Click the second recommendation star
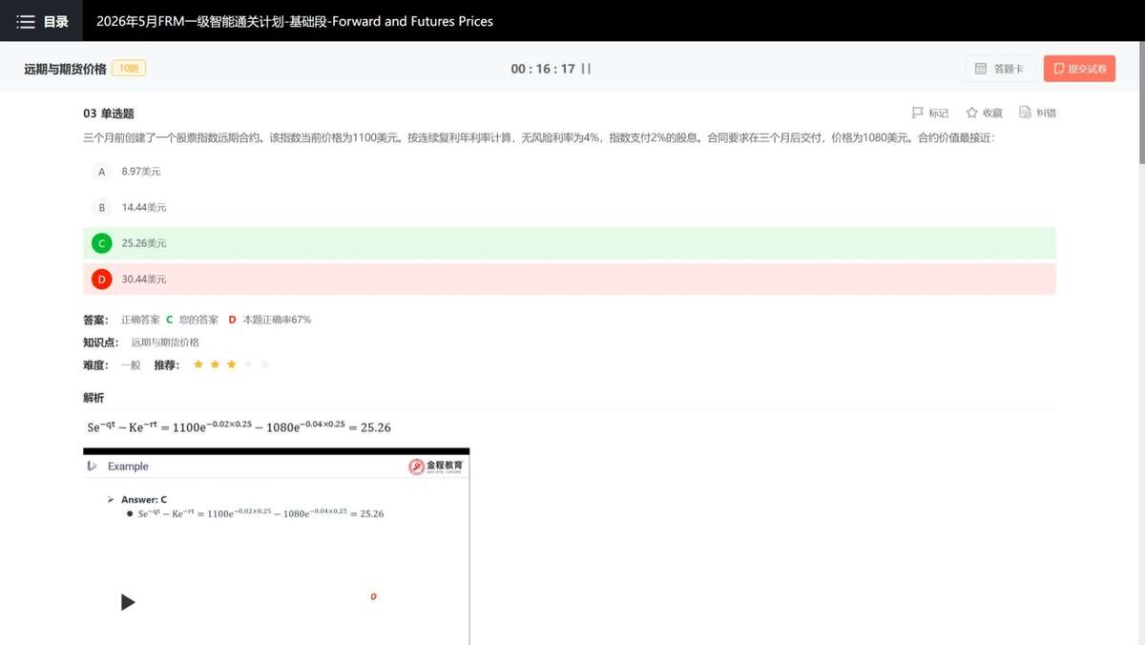 click(x=215, y=364)
